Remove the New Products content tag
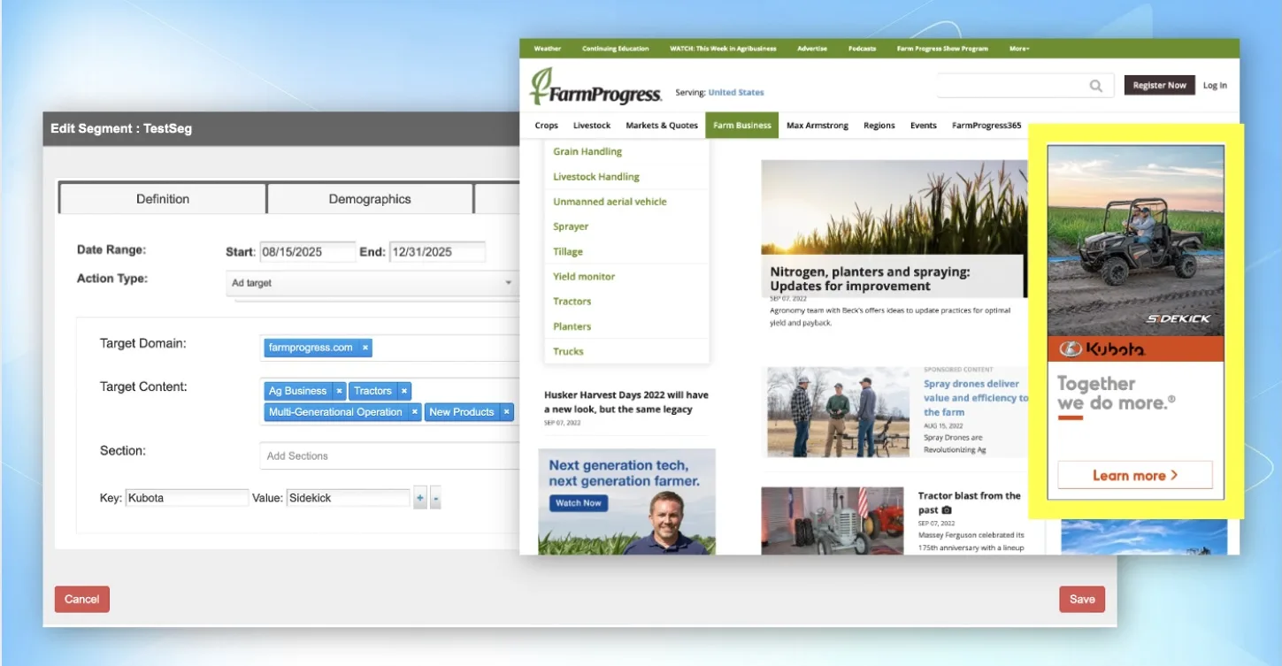 pyautogui.click(x=506, y=412)
